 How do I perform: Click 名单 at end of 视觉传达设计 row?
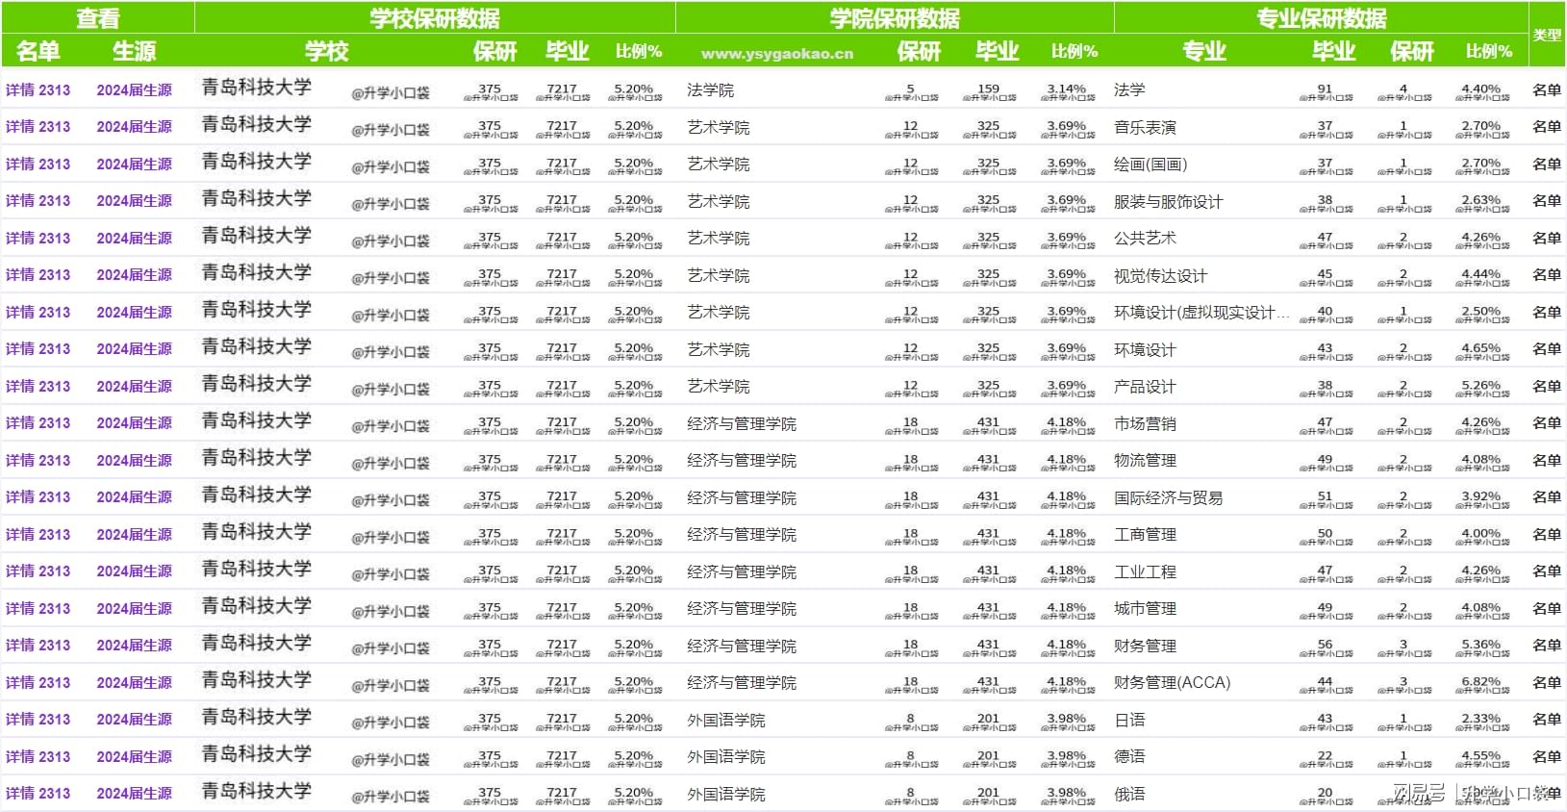coord(1546,274)
